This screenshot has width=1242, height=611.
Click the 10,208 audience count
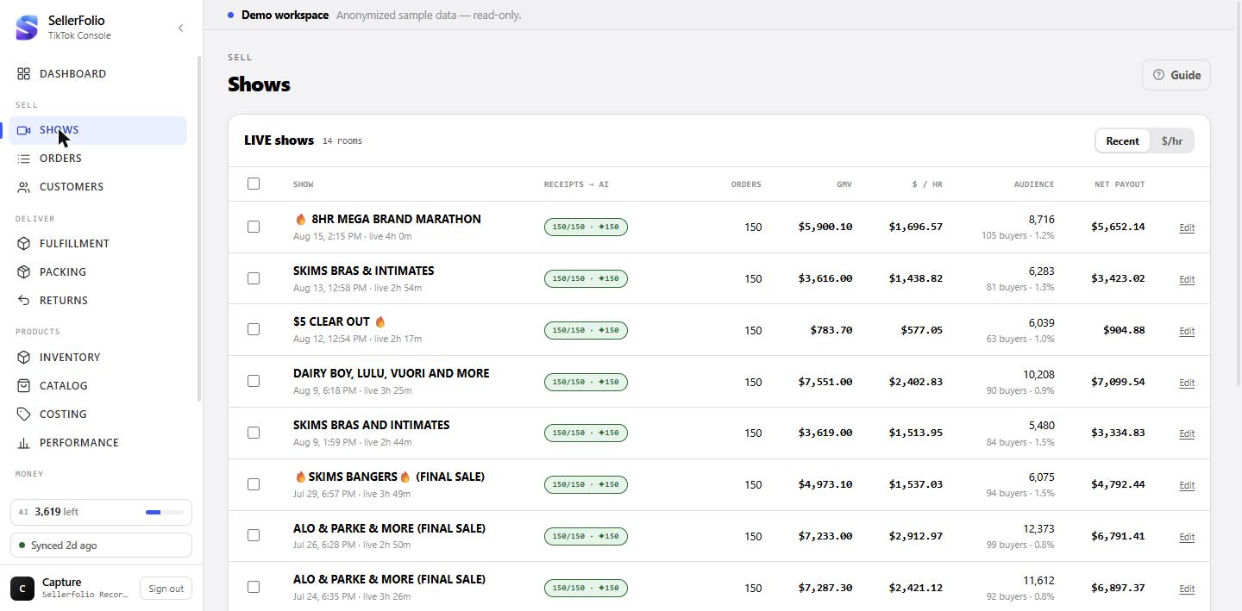coord(1038,375)
